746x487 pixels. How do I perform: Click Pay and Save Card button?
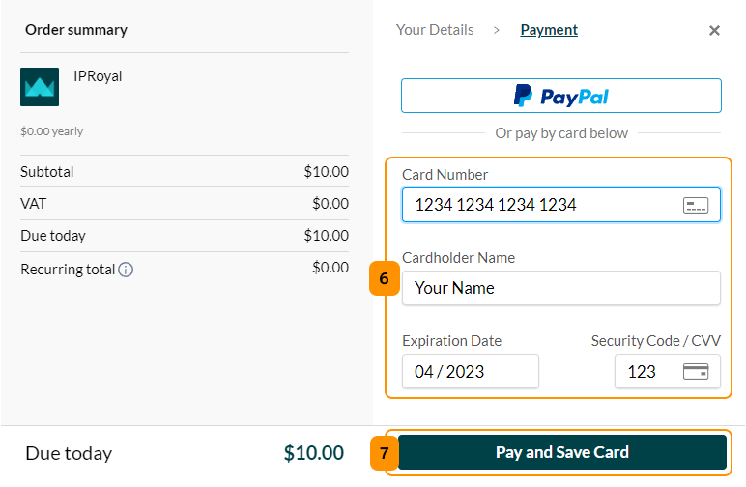coord(562,452)
